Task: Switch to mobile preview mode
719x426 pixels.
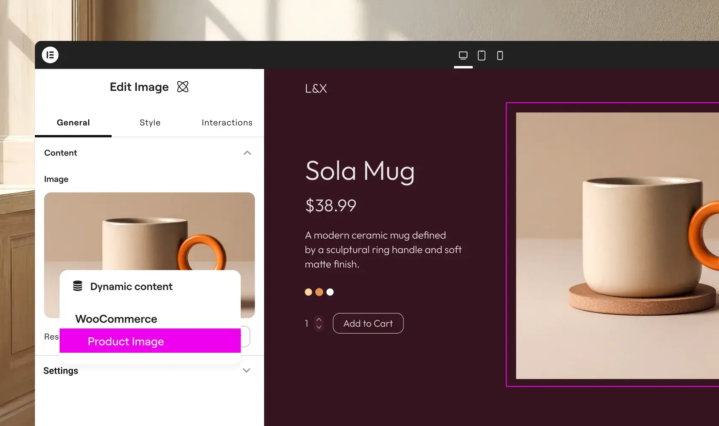Action: [500, 55]
